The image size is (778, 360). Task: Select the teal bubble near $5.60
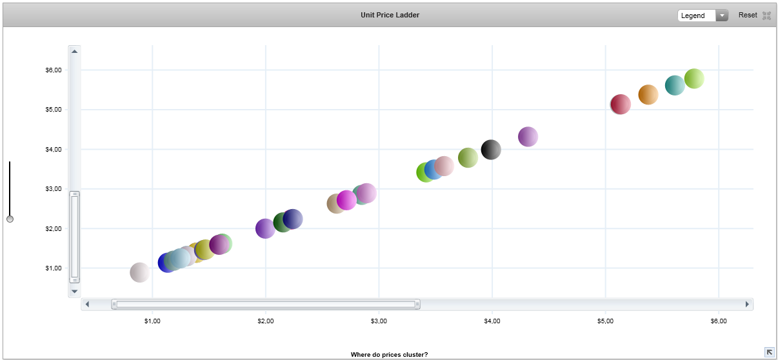coord(674,85)
